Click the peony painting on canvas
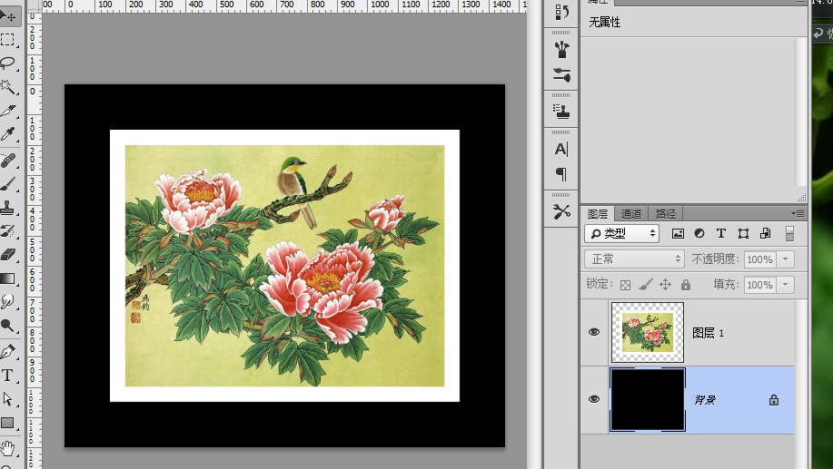 tap(284, 265)
